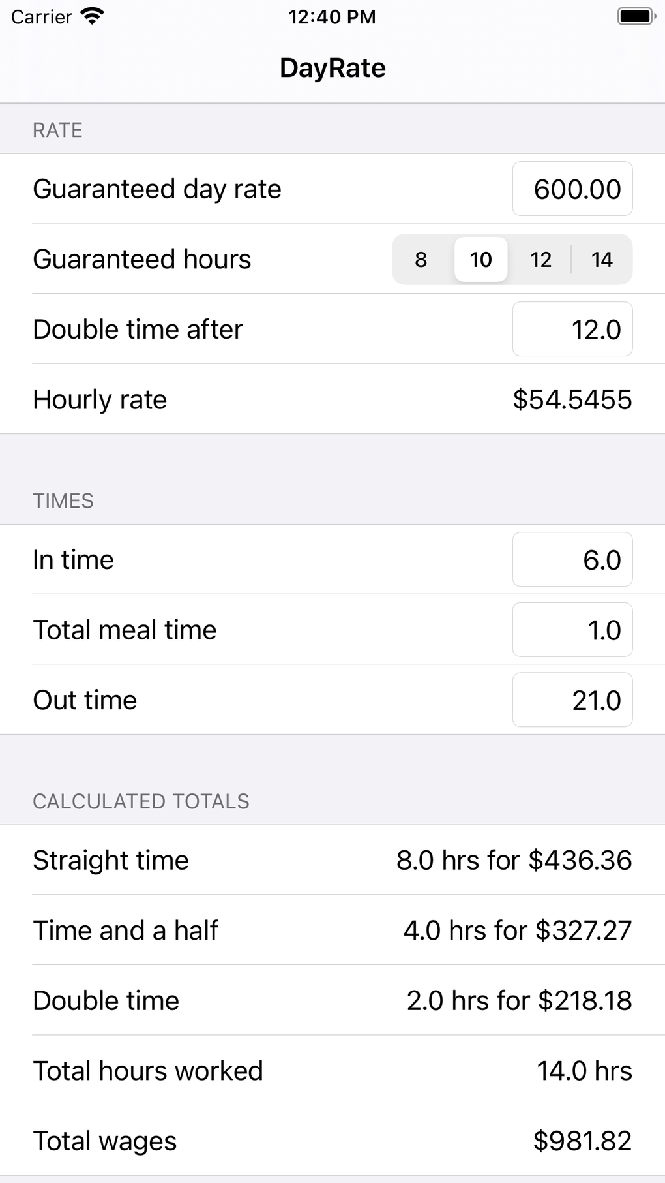This screenshot has height=1183, width=665.
Task: Tap the DayRate navigation title
Action: (x=332, y=68)
